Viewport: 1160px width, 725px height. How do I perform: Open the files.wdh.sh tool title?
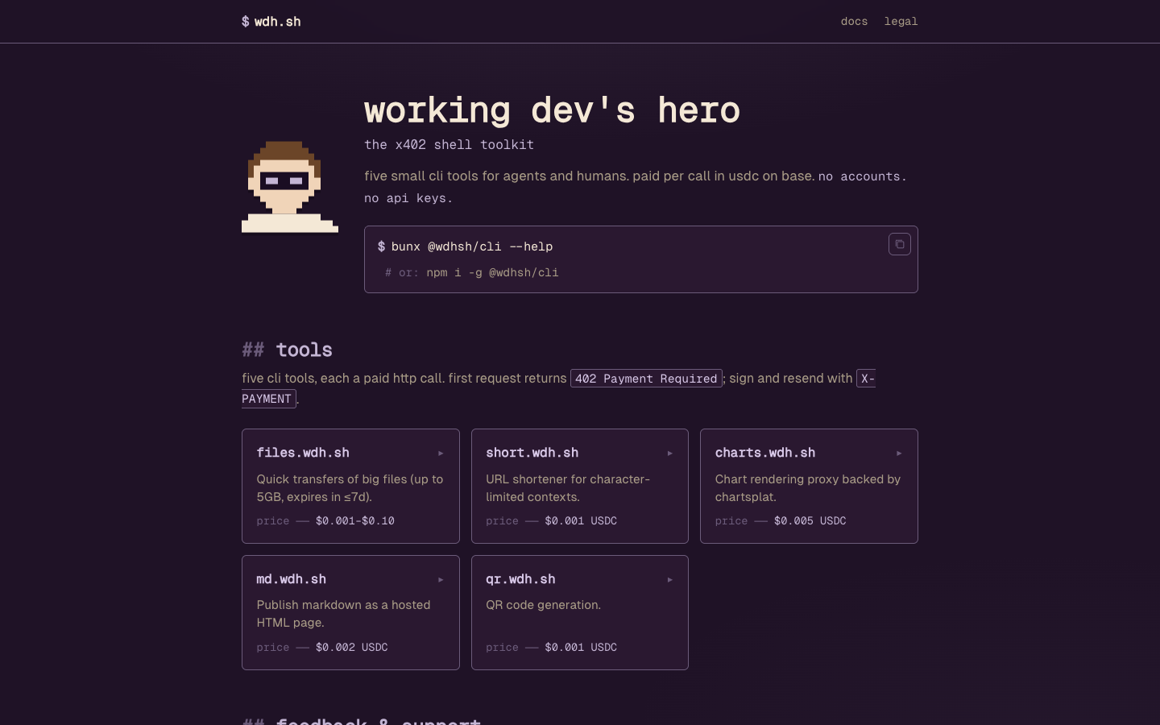point(303,453)
